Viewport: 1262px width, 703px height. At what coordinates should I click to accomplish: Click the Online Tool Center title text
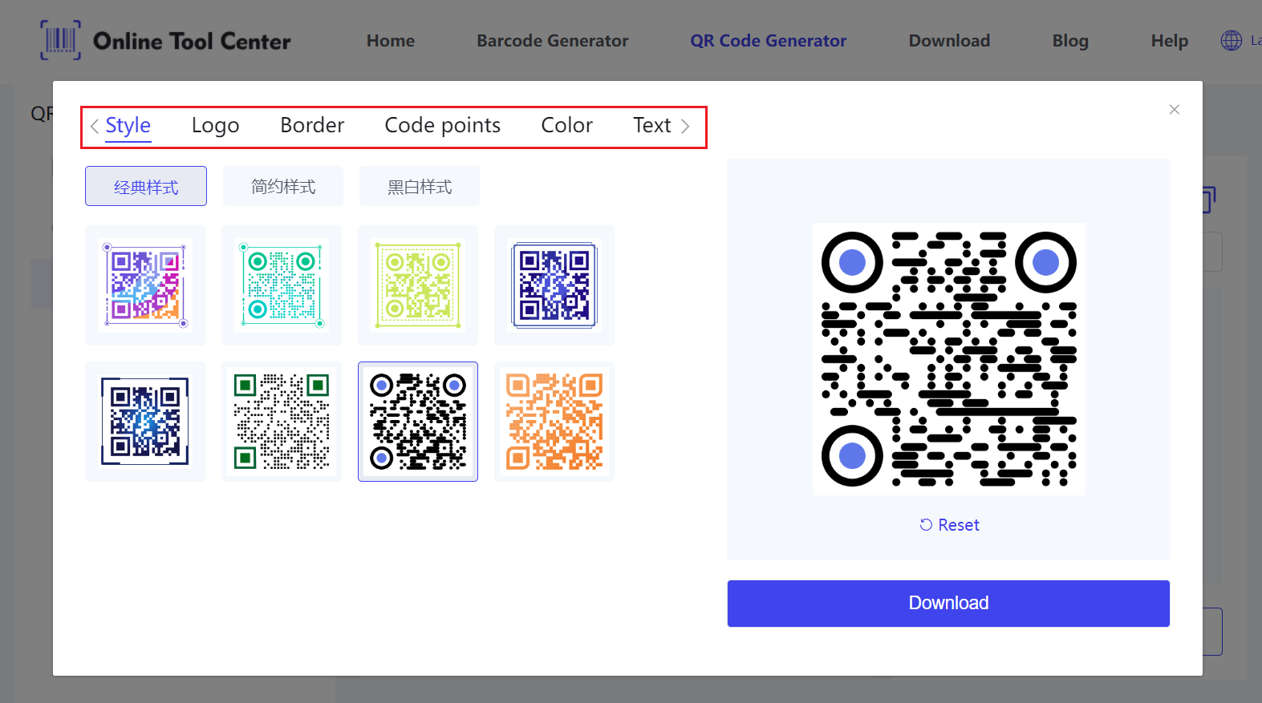click(192, 41)
